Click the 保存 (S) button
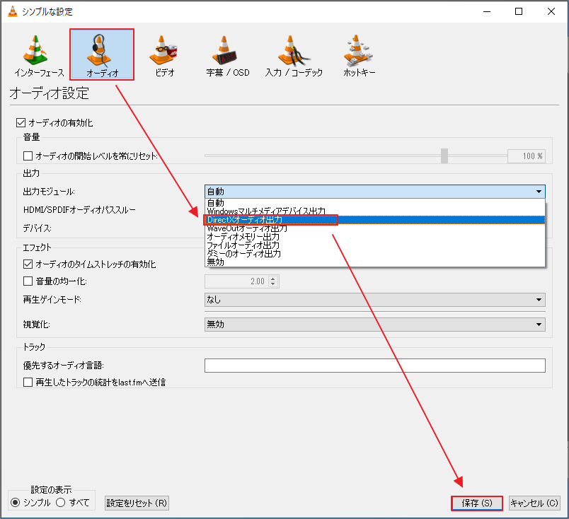569x519 pixels. click(x=477, y=503)
